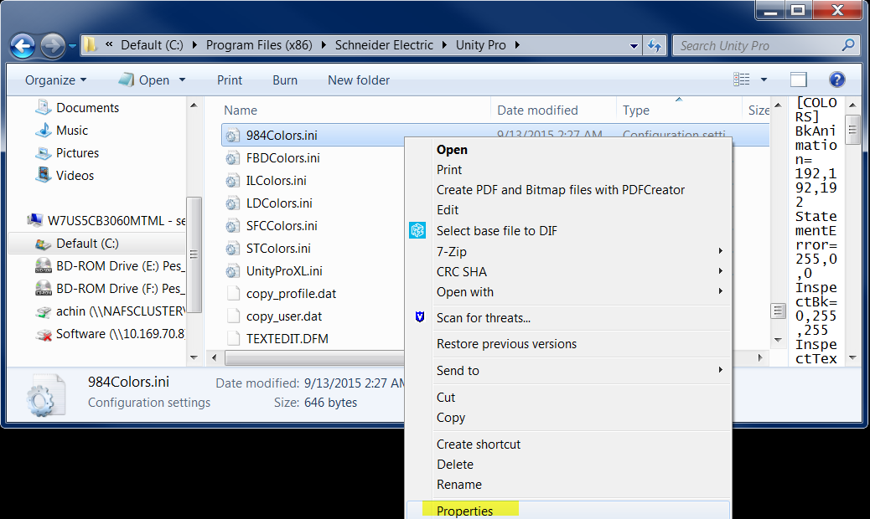This screenshot has width=870, height=519.
Task: Open the view options dropdown arrow
Action: click(764, 80)
